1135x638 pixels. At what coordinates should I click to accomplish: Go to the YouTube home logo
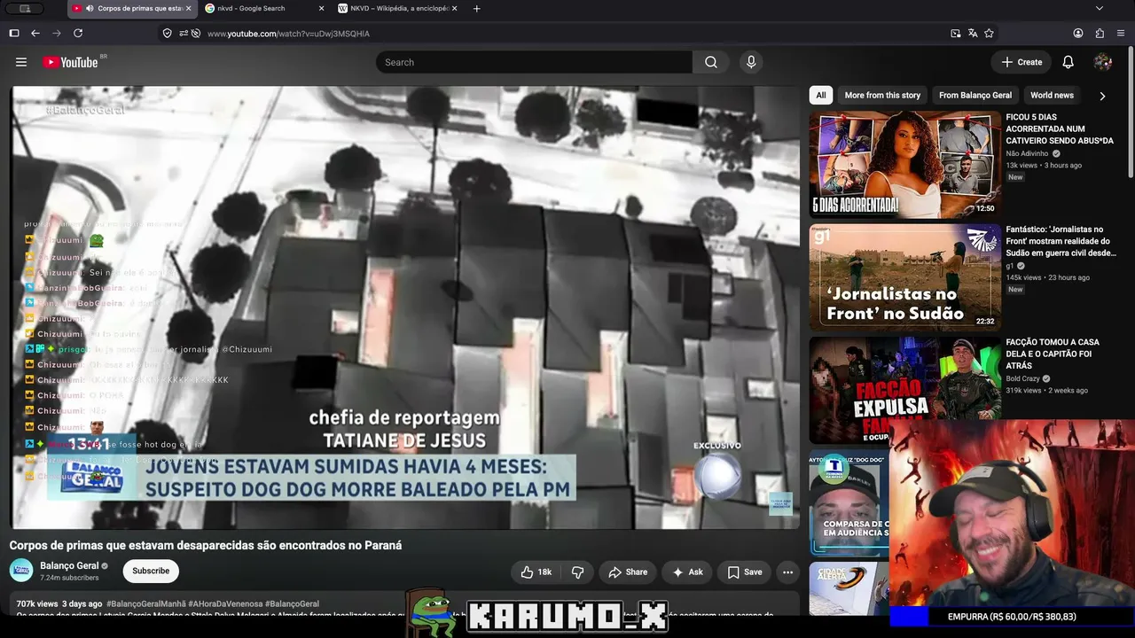click(71, 62)
